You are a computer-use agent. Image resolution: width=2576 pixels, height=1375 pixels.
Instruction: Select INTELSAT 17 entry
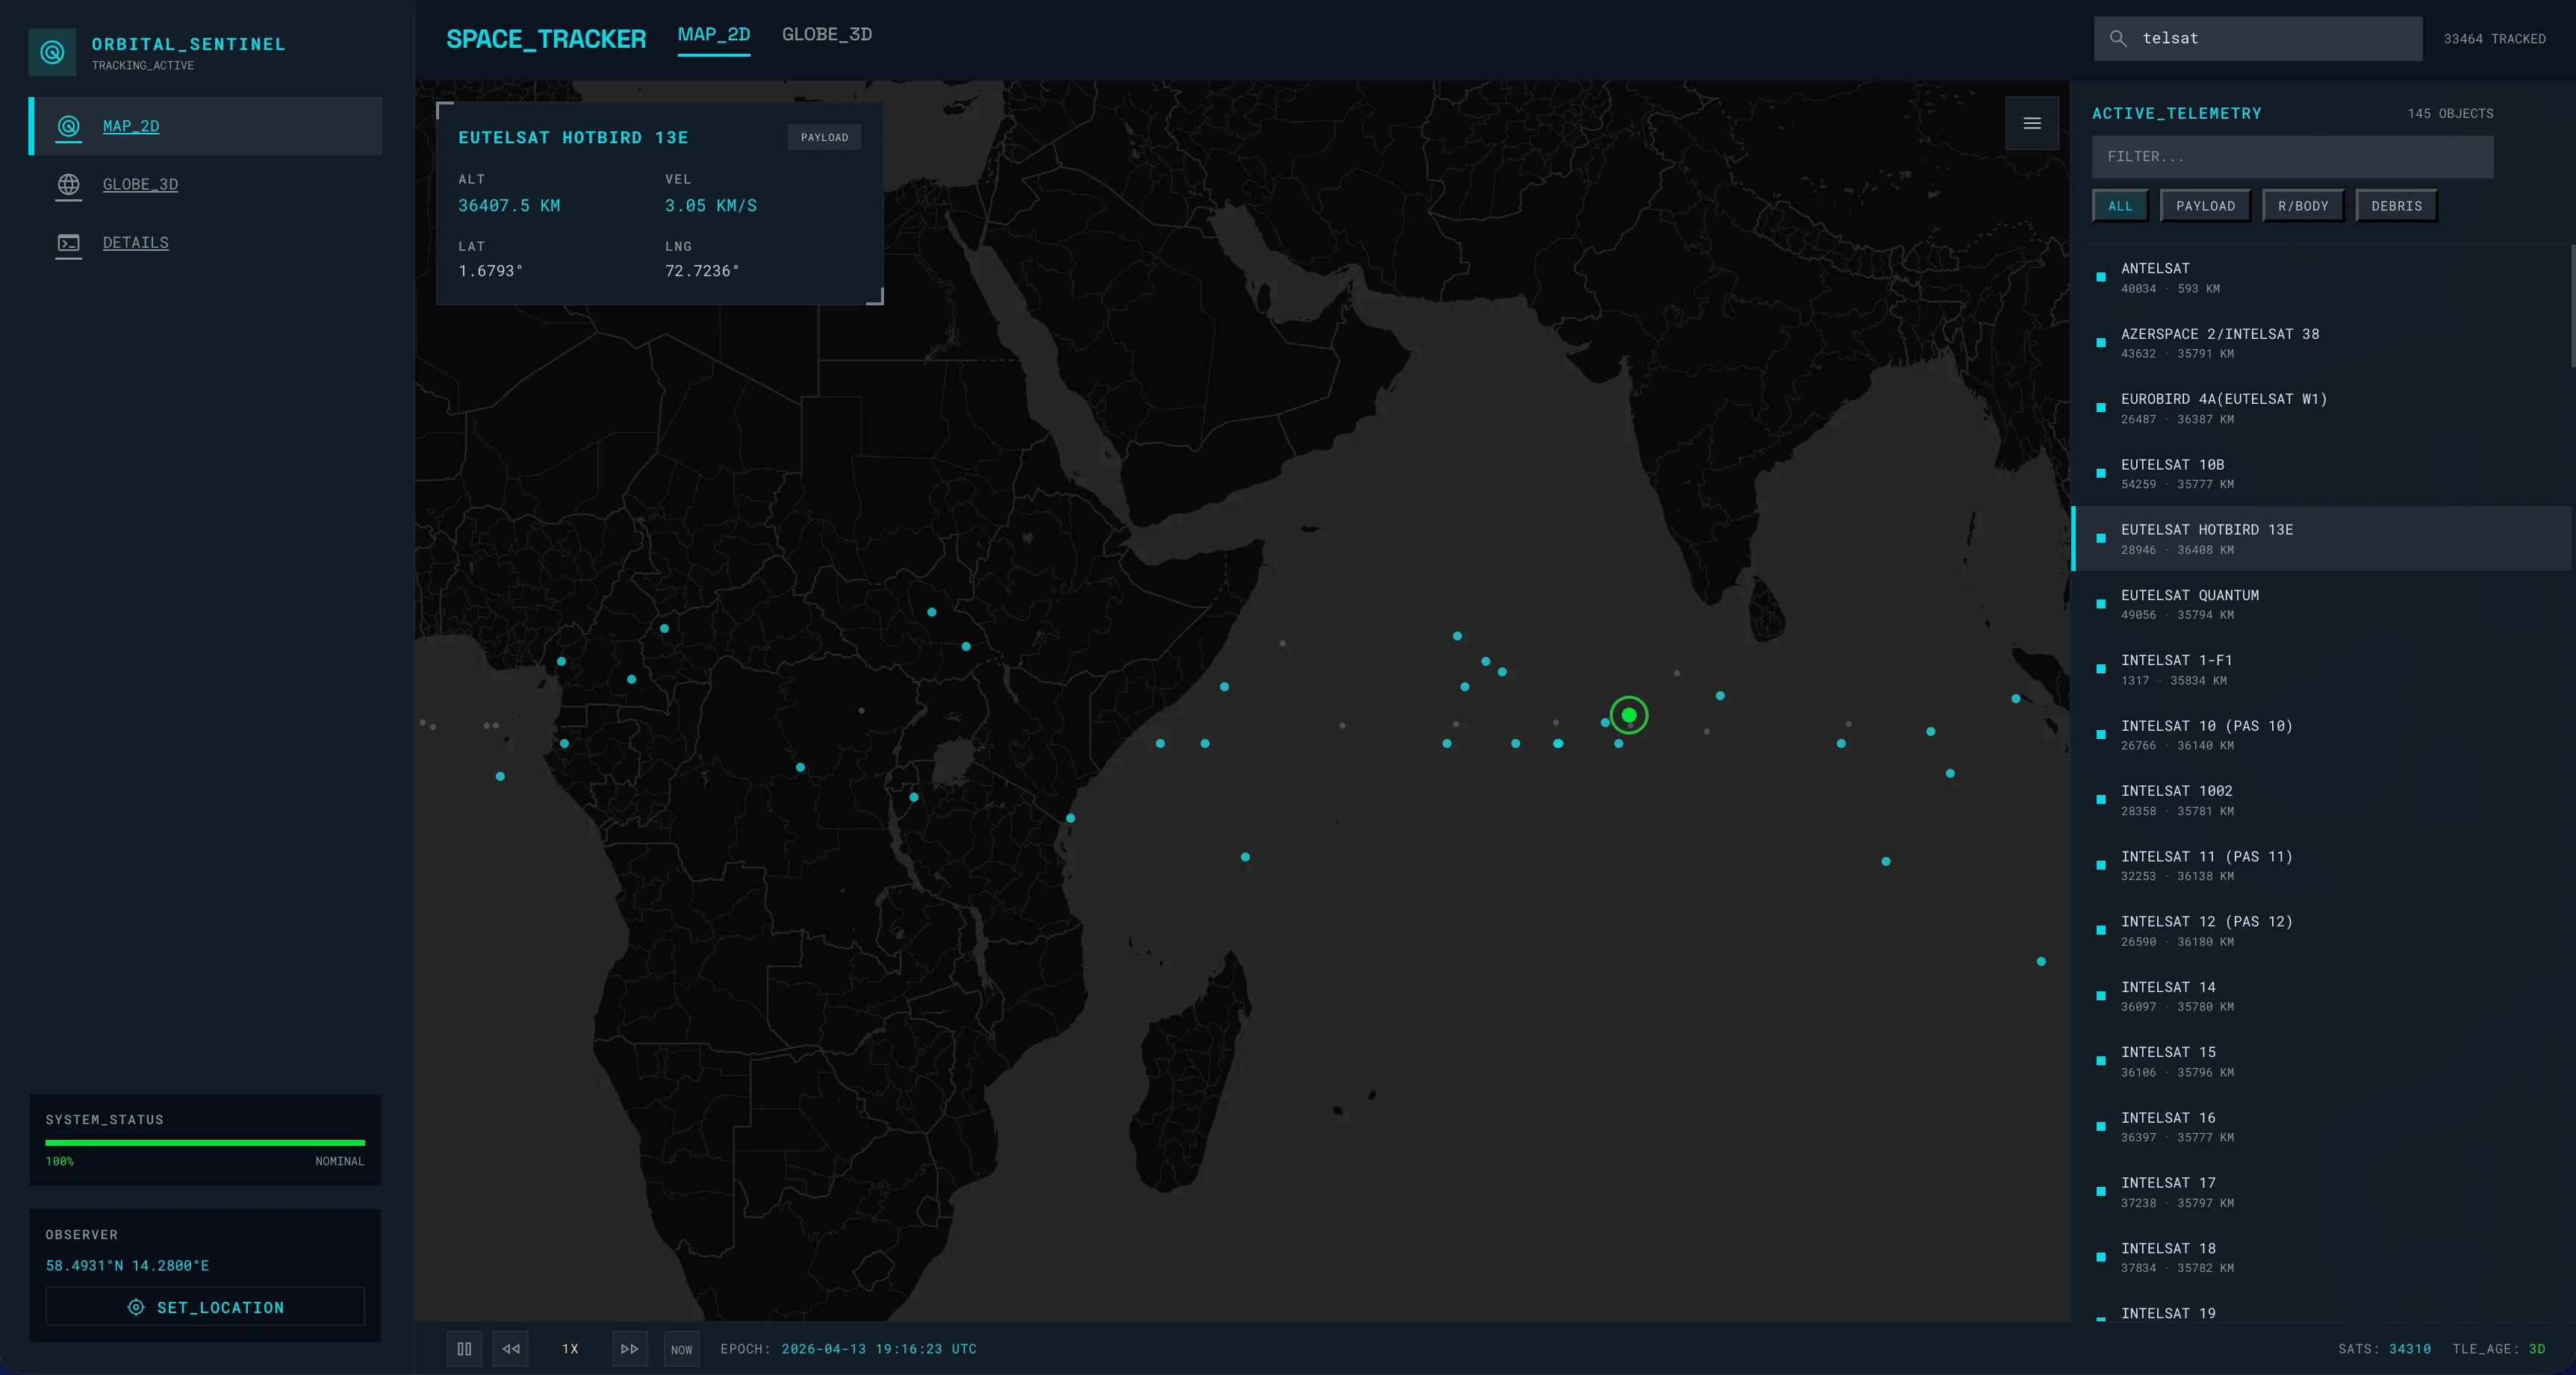point(2320,1192)
